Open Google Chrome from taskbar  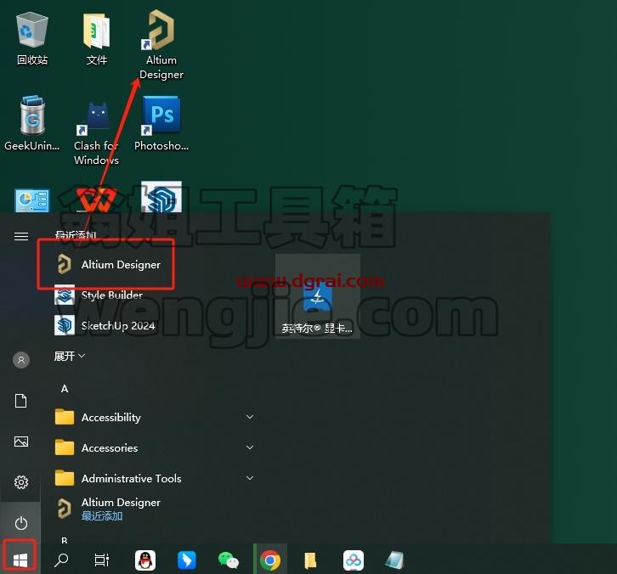270,560
